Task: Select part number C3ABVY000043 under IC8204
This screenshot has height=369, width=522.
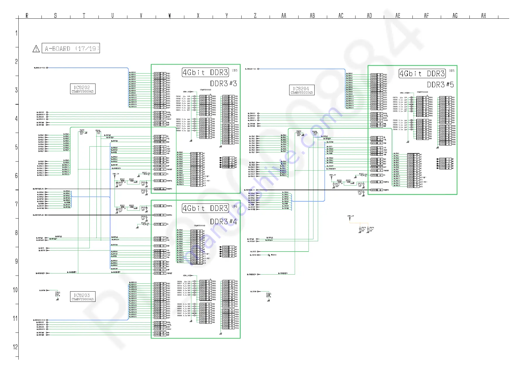Action: pyautogui.click(x=302, y=93)
